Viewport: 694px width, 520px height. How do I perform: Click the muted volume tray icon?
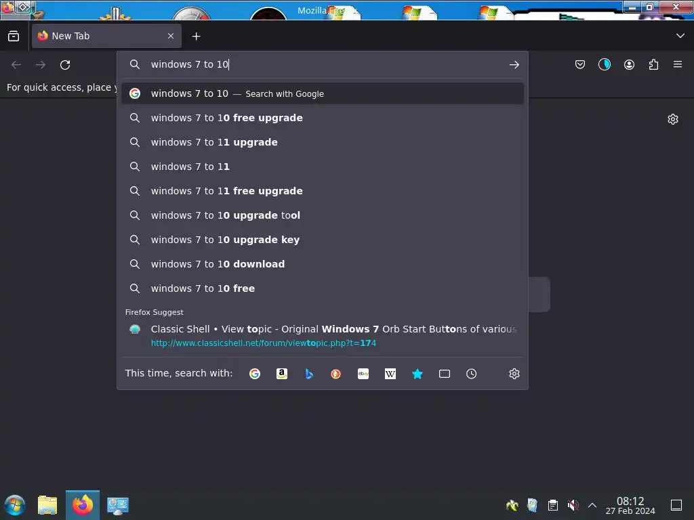pyautogui.click(x=573, y=505)
